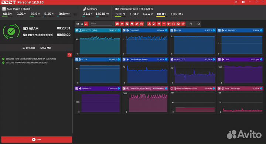Viewport: 266px width, 144px height.
Task: Stop the running VRAM test
Action: [x=37, y=140]
